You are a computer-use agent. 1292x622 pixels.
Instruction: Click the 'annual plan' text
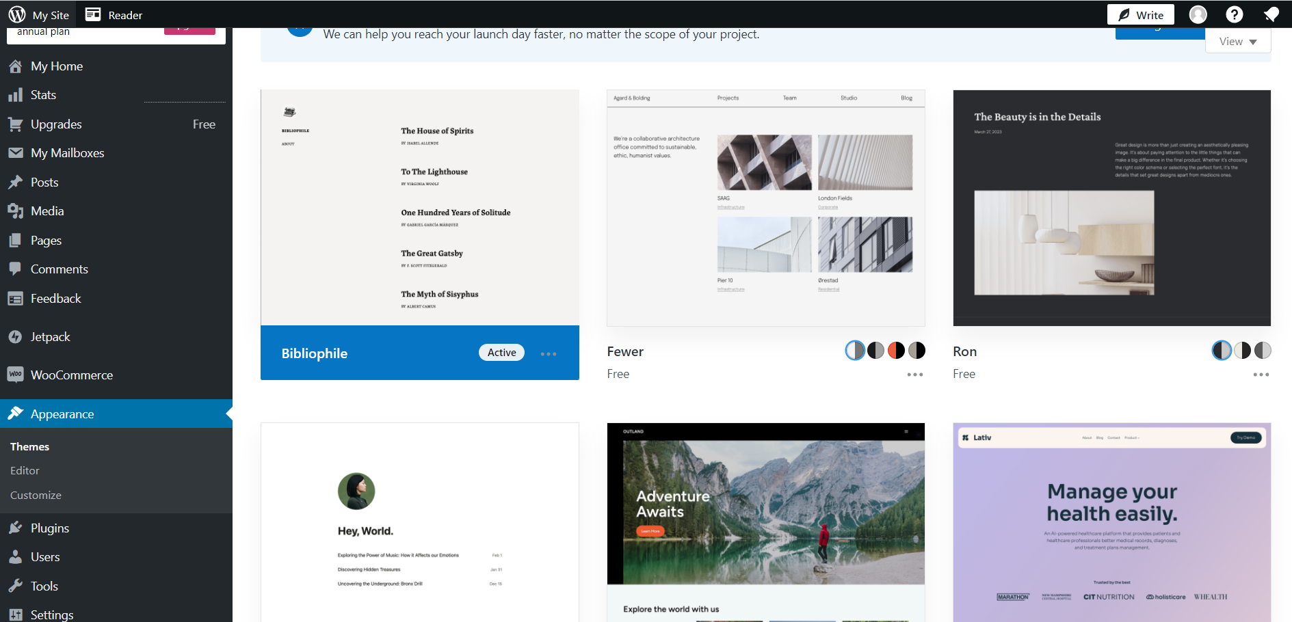43,32
